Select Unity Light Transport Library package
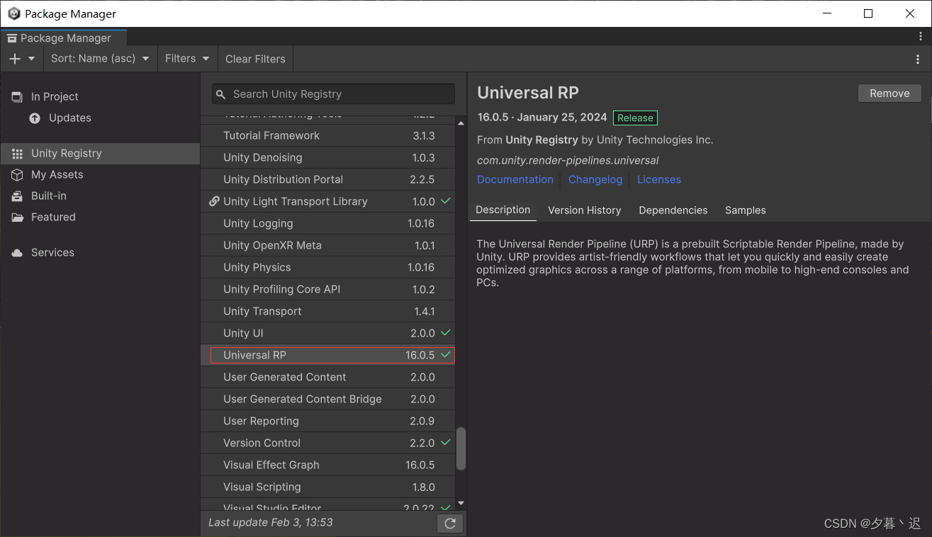The height and width of the screenshot is (537, 932). point(327,201)
